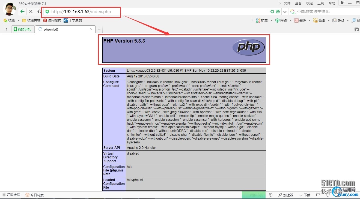Viewport: 360px width, 199px height.
Task: Expand the 扩展 dropdown arrow
Action: click(x=271, y=20)
